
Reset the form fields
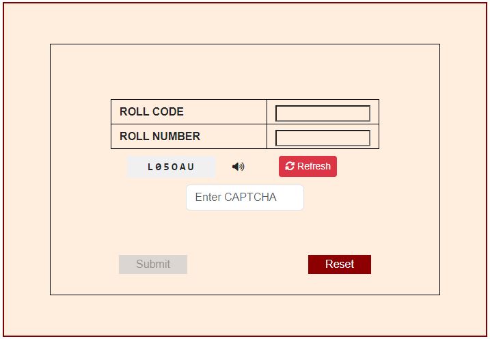[x=340, y=265]
